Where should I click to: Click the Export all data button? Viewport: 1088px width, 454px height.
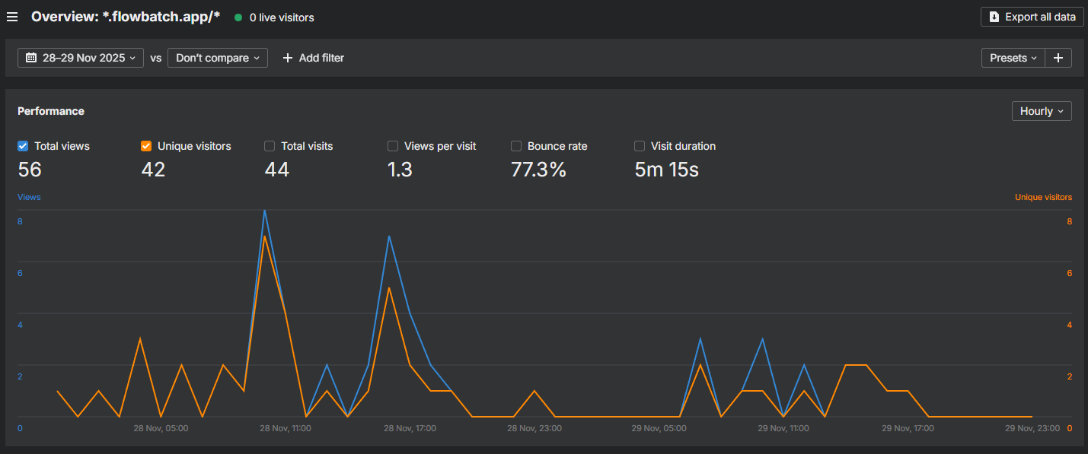pos(1032,17)
